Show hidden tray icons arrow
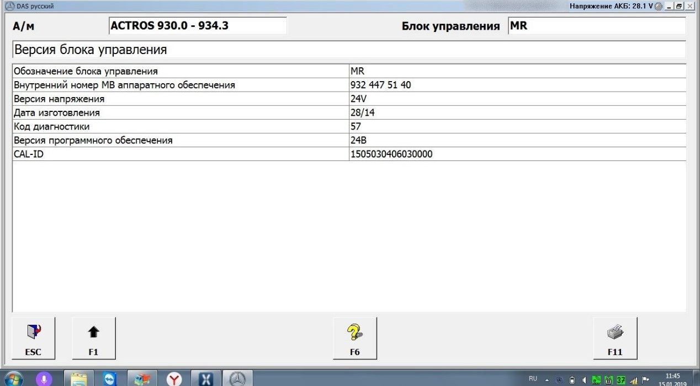700x386 pixels. point(547,380)
